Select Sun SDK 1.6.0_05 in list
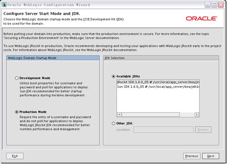The height and width of the screenshot is (164, 227). tap(158, 87)
